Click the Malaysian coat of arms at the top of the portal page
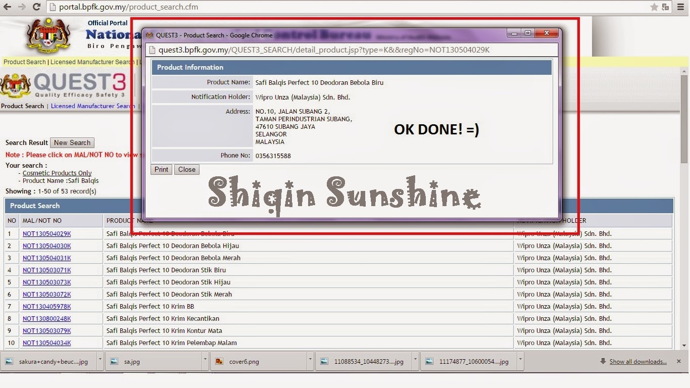690x388 pixels. tap(48, 36)
